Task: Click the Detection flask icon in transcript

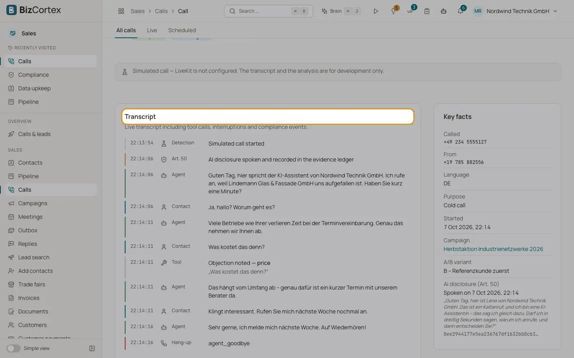Action: click(164, 144)
